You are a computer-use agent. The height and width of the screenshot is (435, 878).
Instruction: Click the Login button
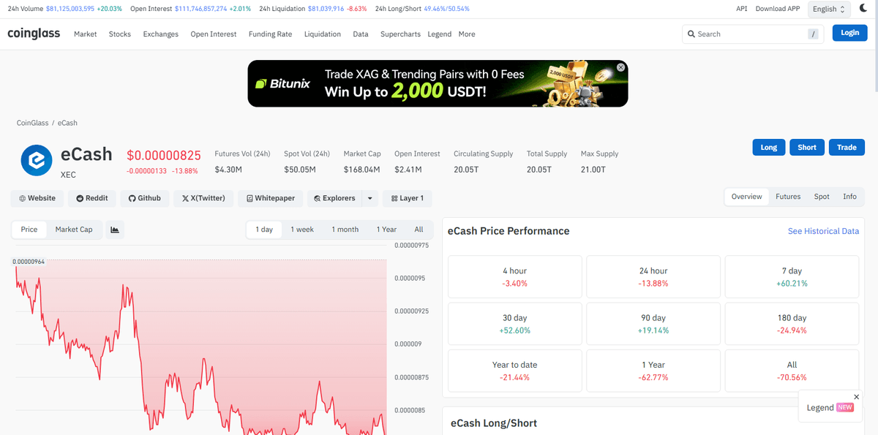(x=850, y=33)
